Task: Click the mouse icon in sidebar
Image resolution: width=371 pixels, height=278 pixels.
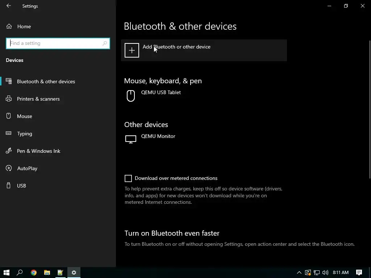Action: [x=9, y=116]
